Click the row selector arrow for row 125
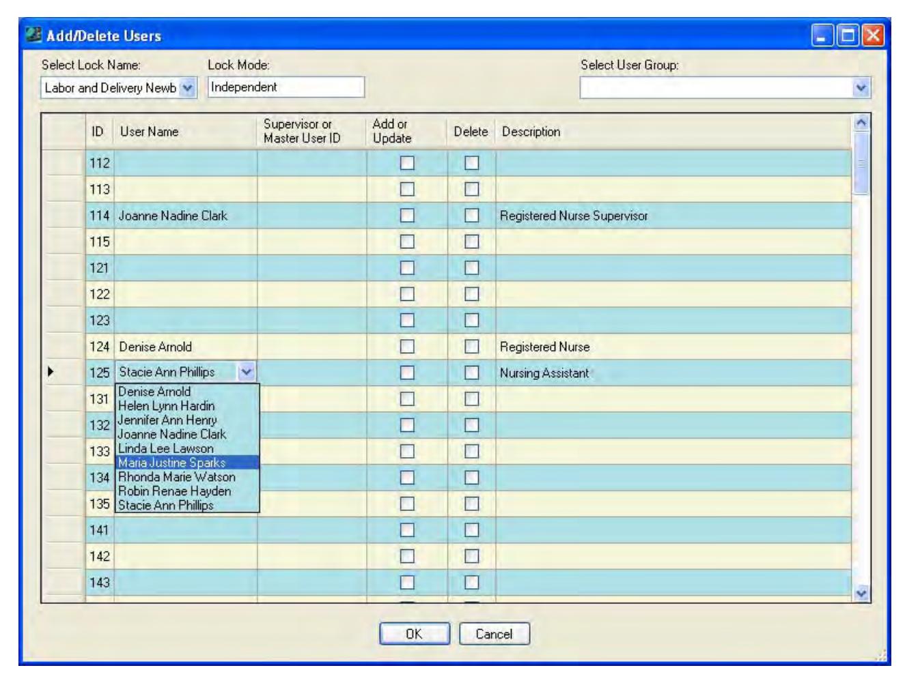This screenshot has height=683, width=905. tap(63, 373)
